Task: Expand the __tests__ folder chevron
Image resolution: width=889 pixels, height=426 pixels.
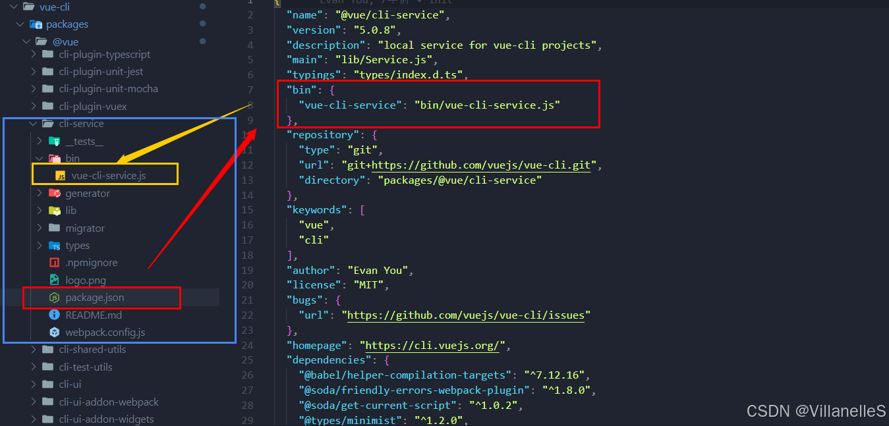Action: (x=40, y=141)
